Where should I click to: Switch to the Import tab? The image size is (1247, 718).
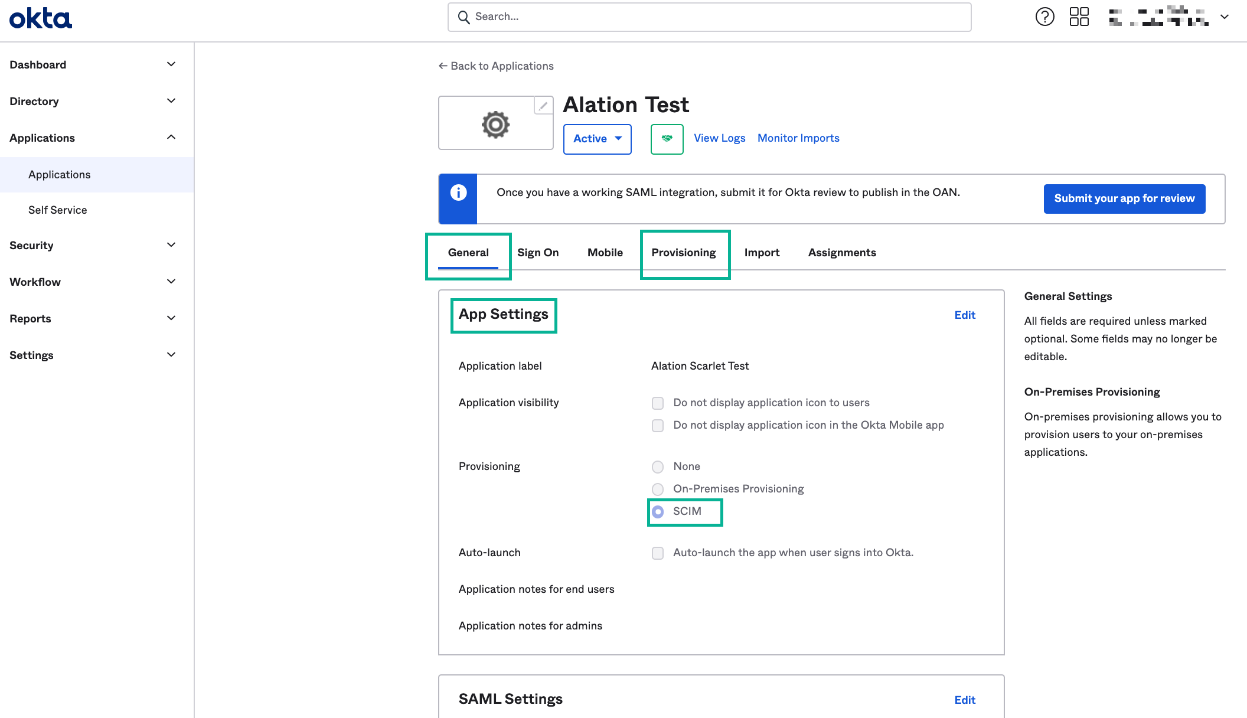[x=762, y=253]
